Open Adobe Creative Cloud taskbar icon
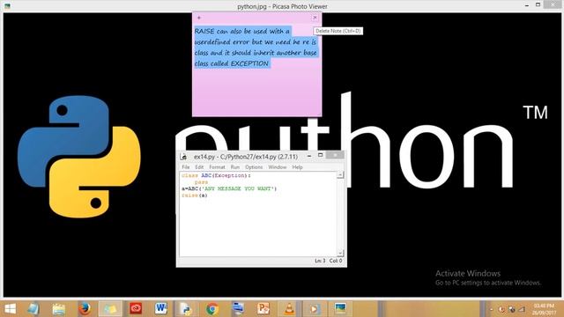564x317 pixels. [x=136, y=309]
